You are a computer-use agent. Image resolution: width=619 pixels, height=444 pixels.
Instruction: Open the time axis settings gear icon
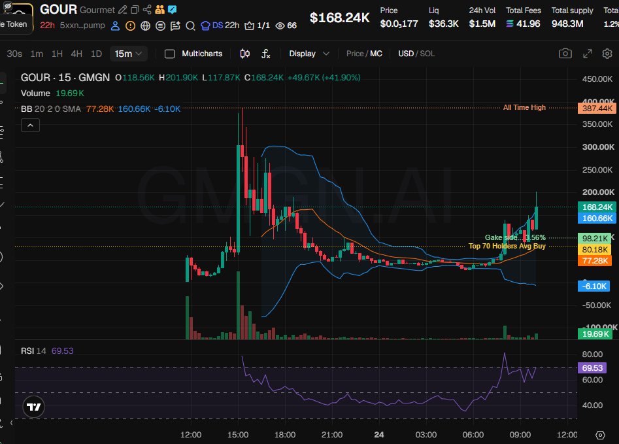[600, 435]
